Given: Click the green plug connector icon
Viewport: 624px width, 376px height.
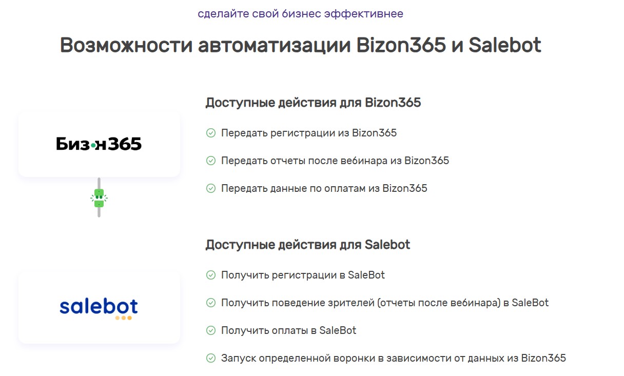Looking at the screenshot, I should (99, 197).
